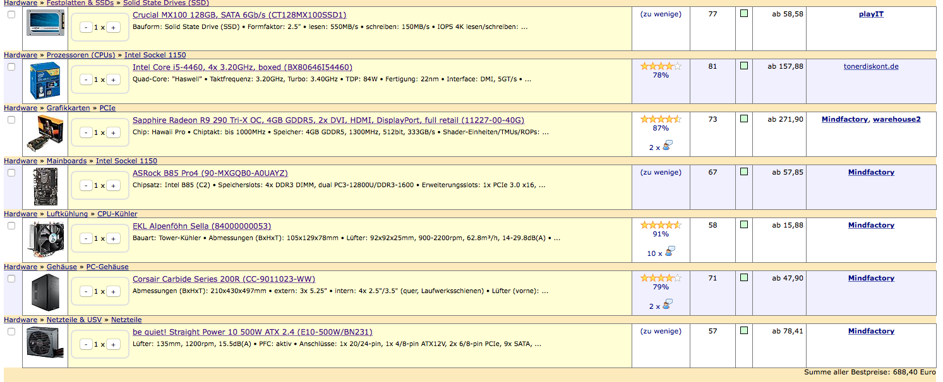
Task: Open comments icon for Corsair Carbide 200R
Action: (x=668, y=304)
